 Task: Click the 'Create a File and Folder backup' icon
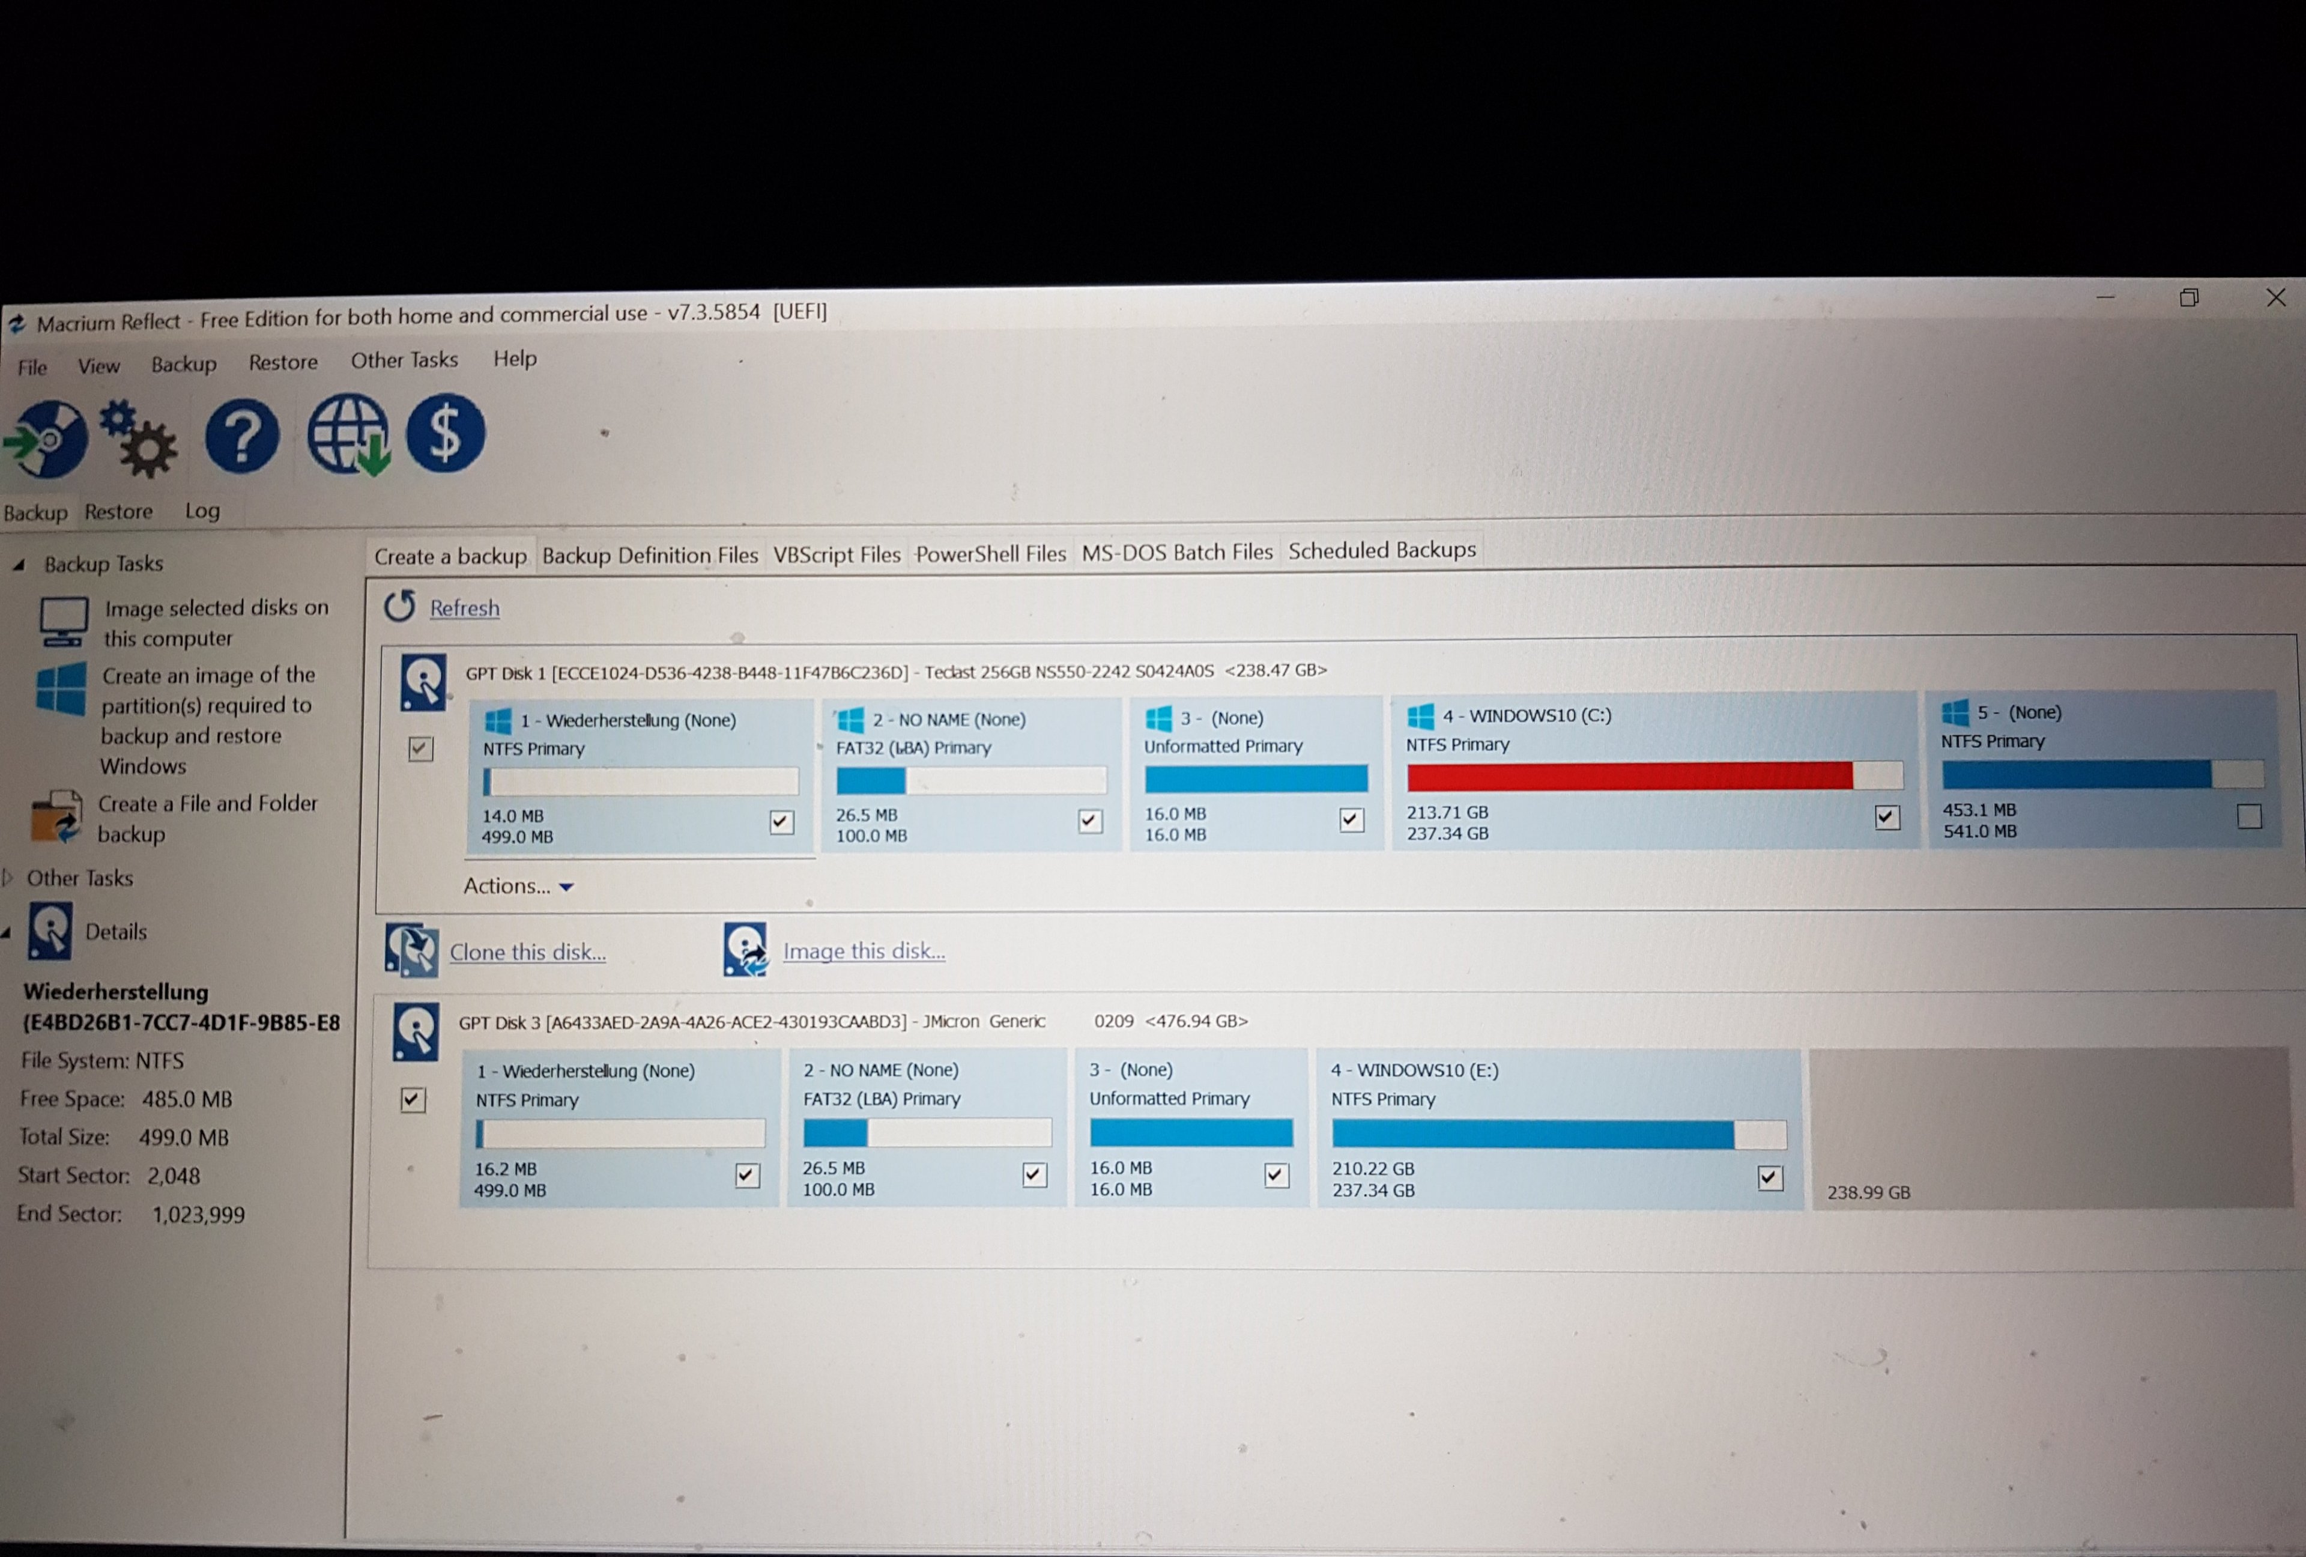[56, 818]
